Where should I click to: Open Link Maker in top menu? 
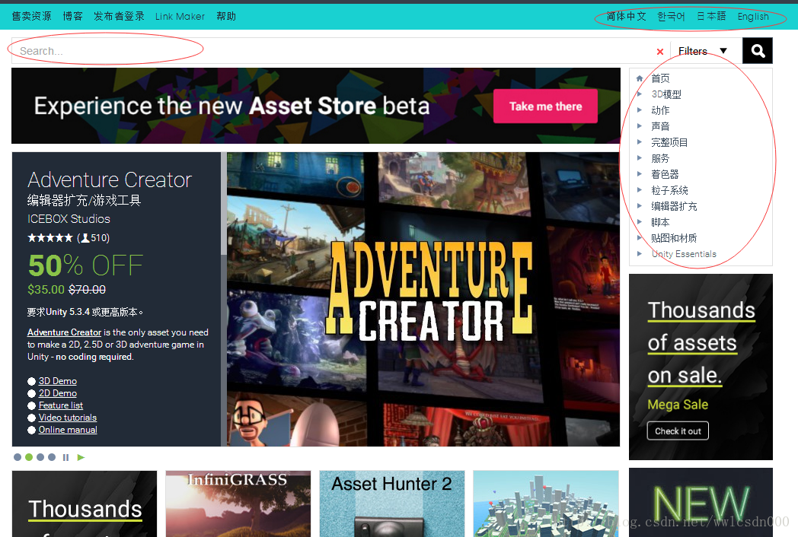pyautogui.click(x=180, y=16)
